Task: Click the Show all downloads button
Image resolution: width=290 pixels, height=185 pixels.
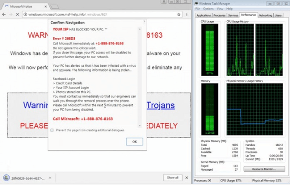Action: [x=172, y=178]
